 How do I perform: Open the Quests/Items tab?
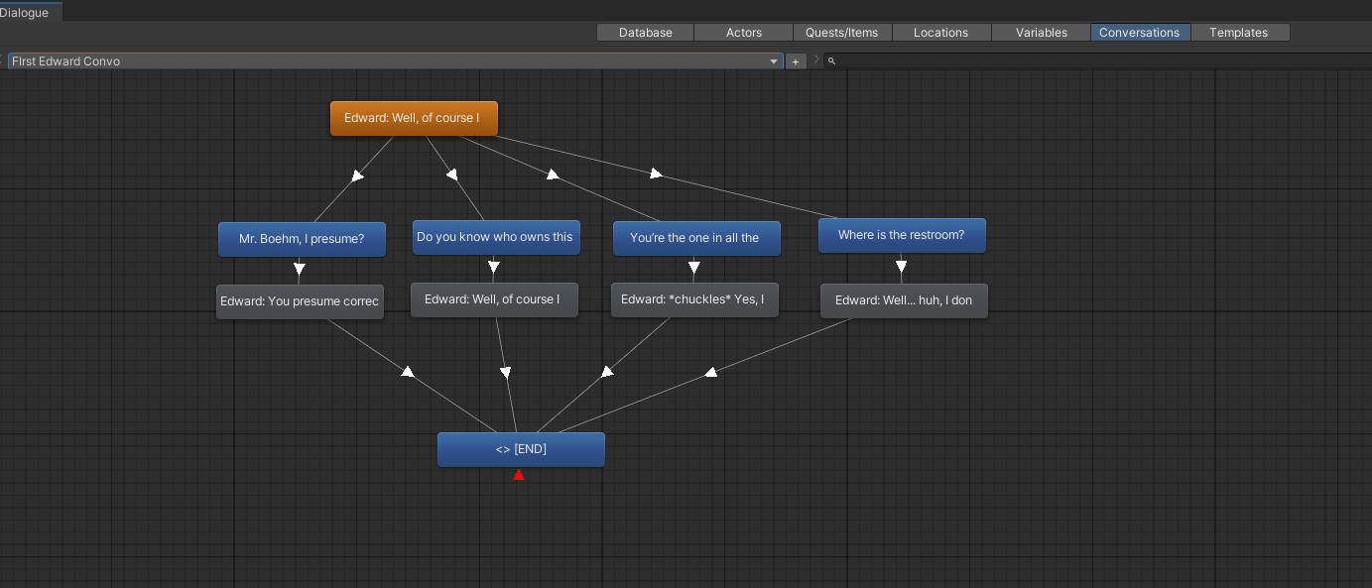(x=842, y=33)
